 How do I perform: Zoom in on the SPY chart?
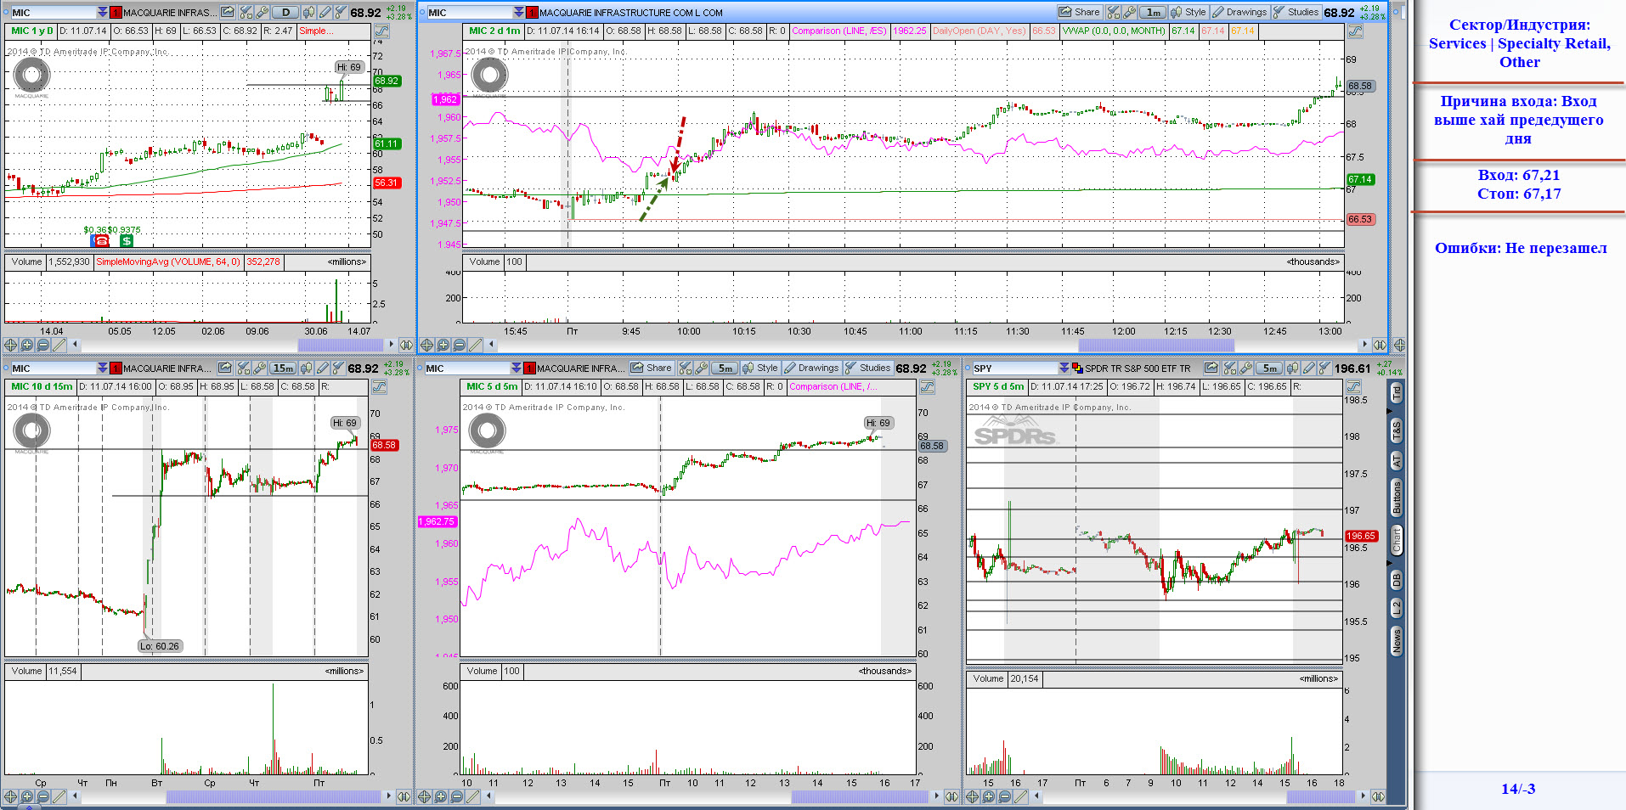988,796
